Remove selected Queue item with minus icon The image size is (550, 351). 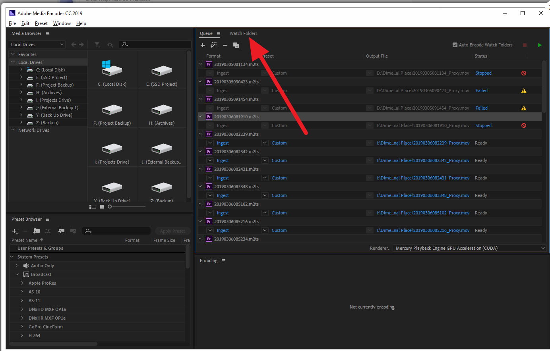tap(225, 45)
